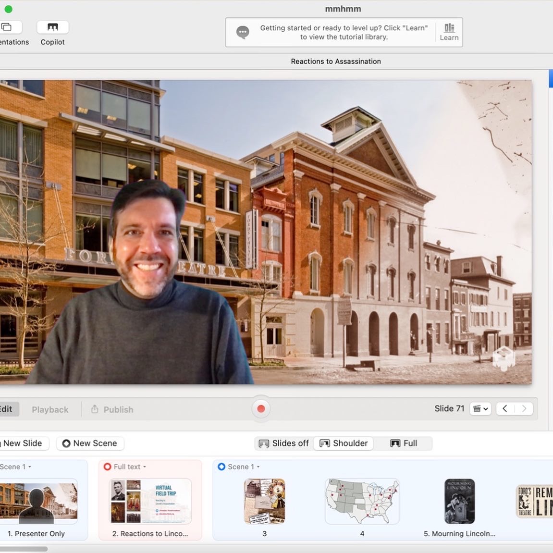Start recording with the red record button

coord(261,408)
